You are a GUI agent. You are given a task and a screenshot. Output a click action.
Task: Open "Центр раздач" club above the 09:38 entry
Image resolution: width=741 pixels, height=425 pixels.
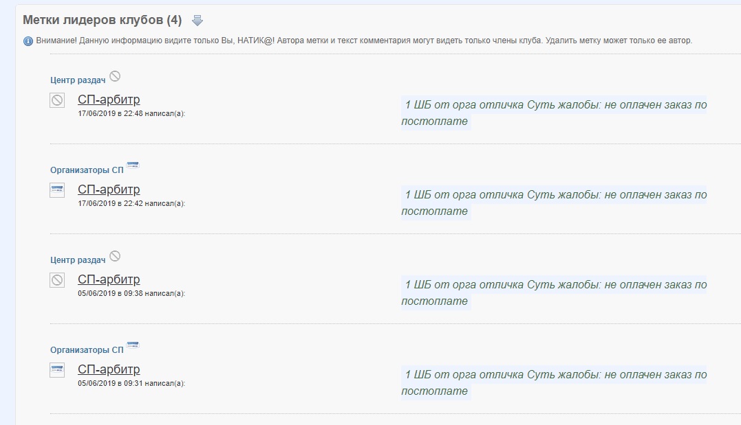78,260
